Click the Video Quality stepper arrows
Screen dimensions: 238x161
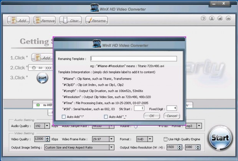point(48,139)
